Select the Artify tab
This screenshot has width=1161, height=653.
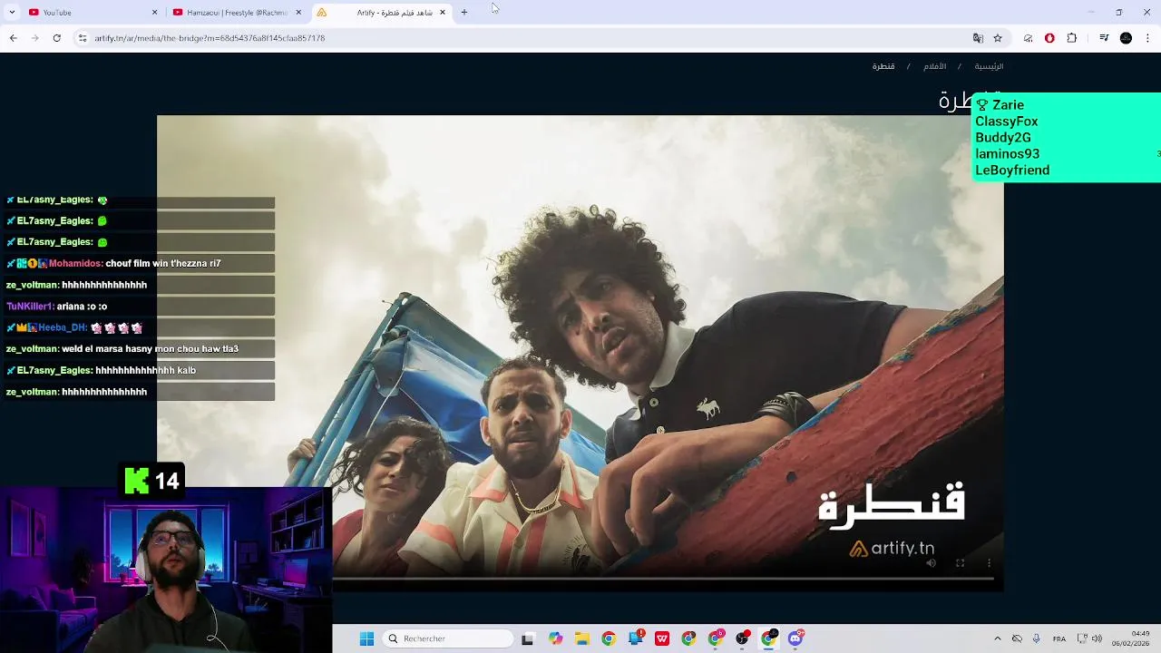(x=381, y=12)
